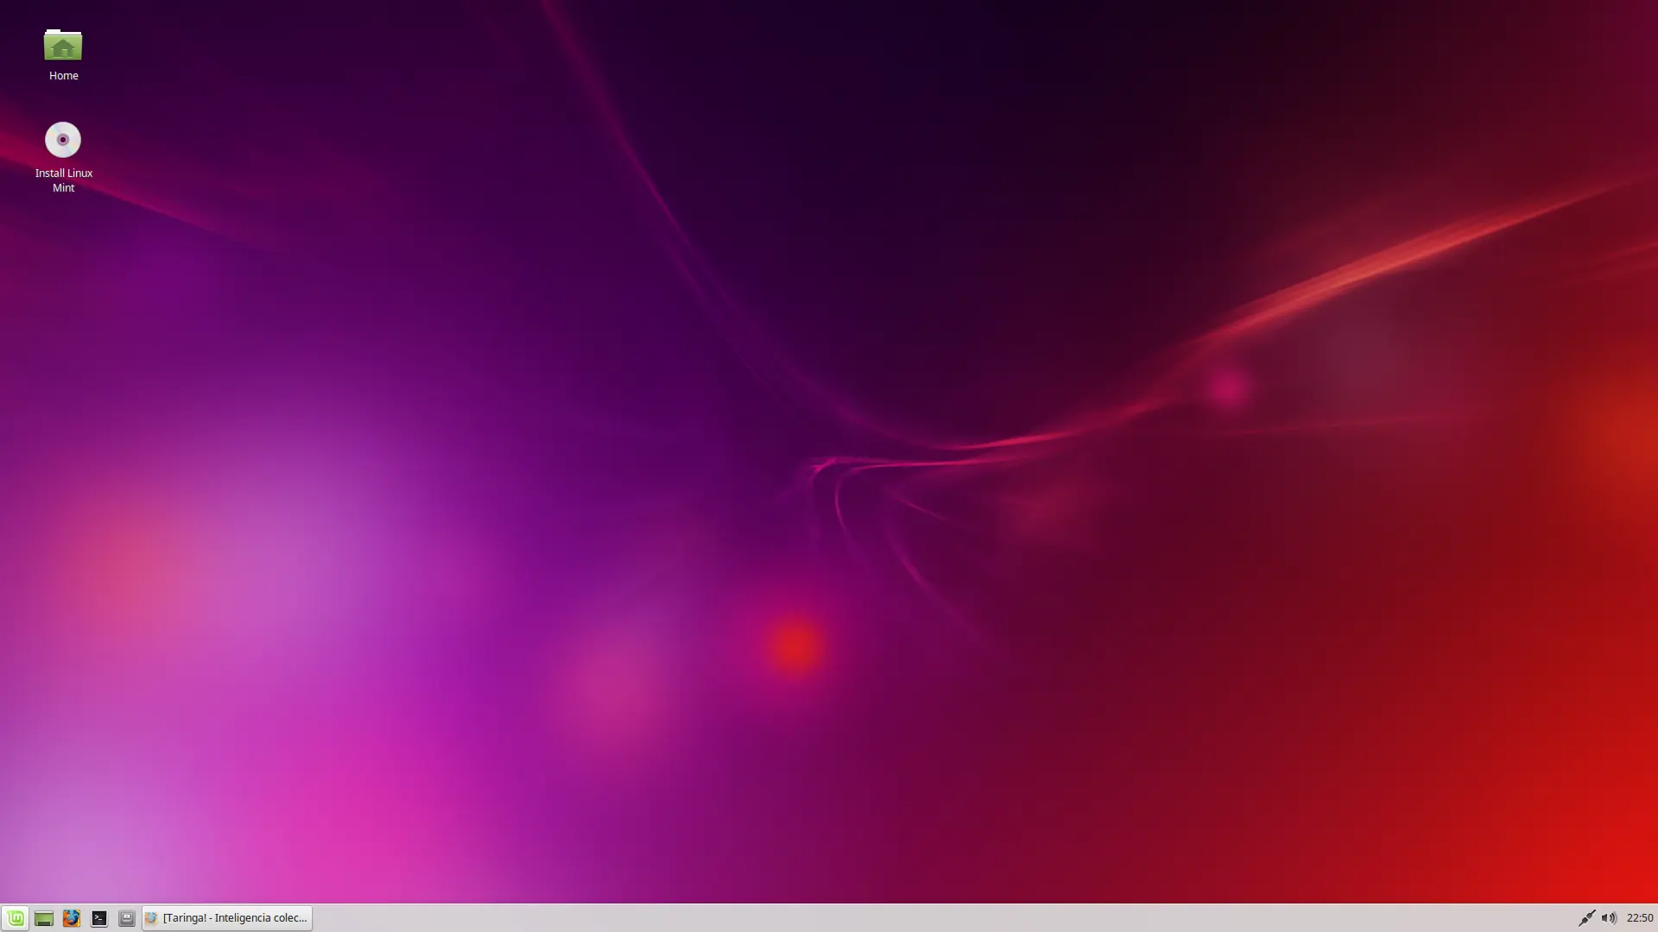Screen dimensions: 1658x932
Task: Click the green Show Desktop panel icon
Action: [x=44, y=918]
